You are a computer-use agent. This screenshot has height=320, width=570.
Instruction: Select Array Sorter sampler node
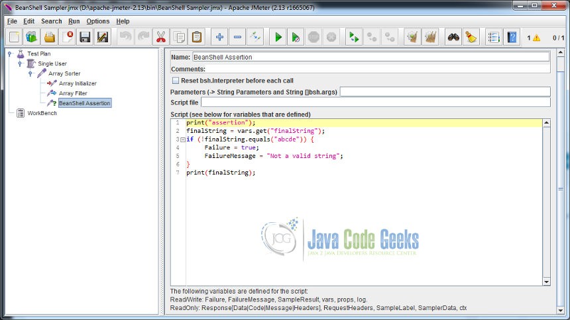click(64, 73)
